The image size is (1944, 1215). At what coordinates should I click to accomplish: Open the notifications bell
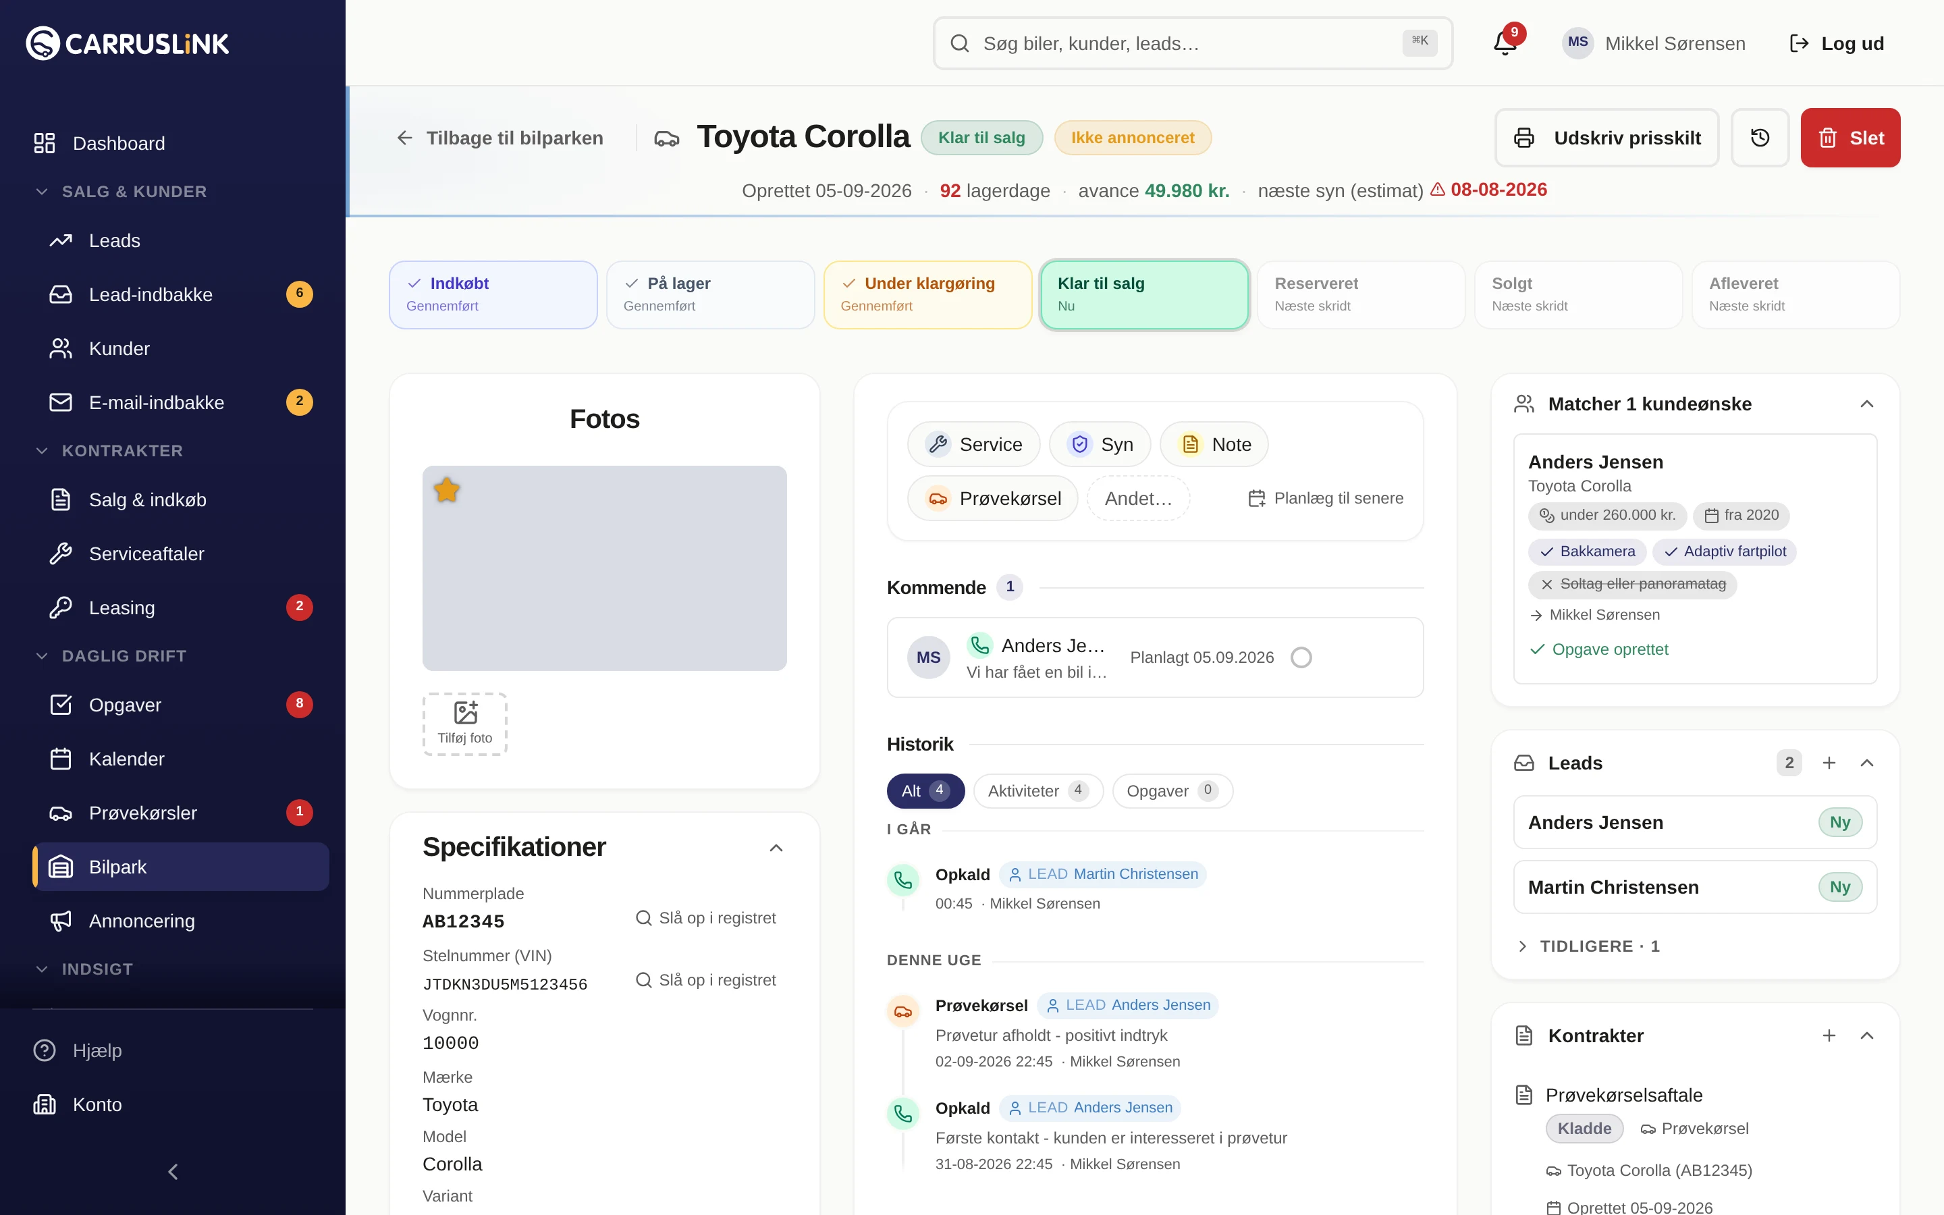point(1505,43)
